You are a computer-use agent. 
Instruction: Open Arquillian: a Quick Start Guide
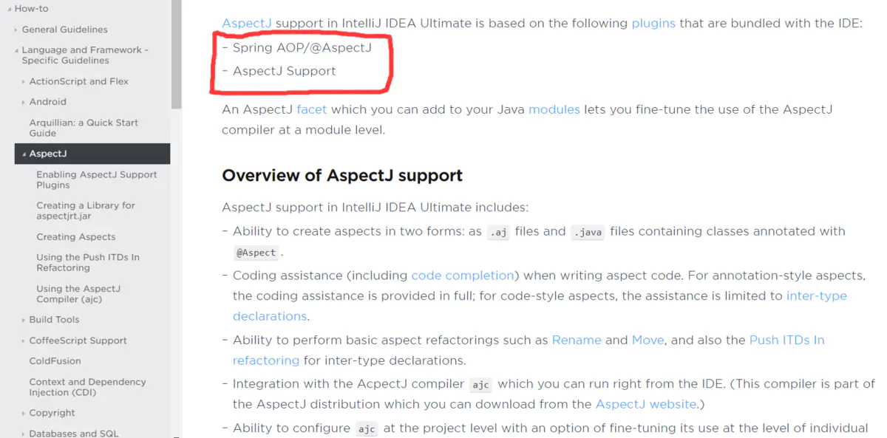84,128
